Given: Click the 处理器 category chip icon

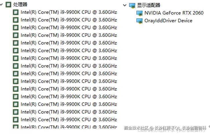Looking at the screenshot, I should pyautogui.click(x=8, y=5).
